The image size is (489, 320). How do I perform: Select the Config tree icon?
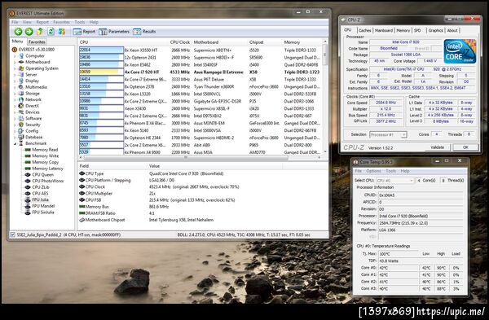point(21,131)
